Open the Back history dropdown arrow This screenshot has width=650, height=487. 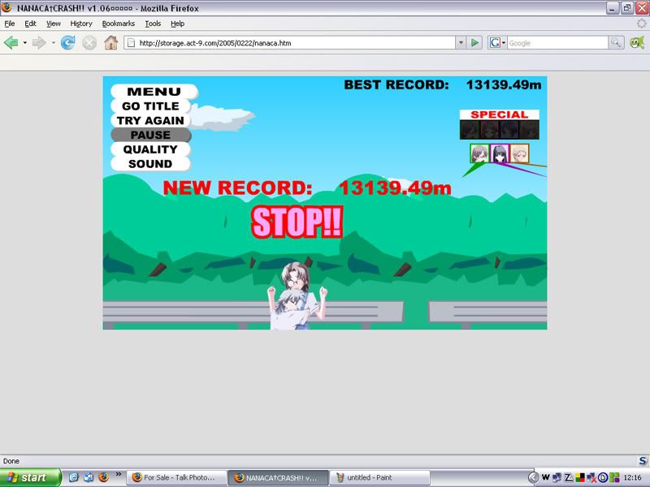[x=25, y=43]
